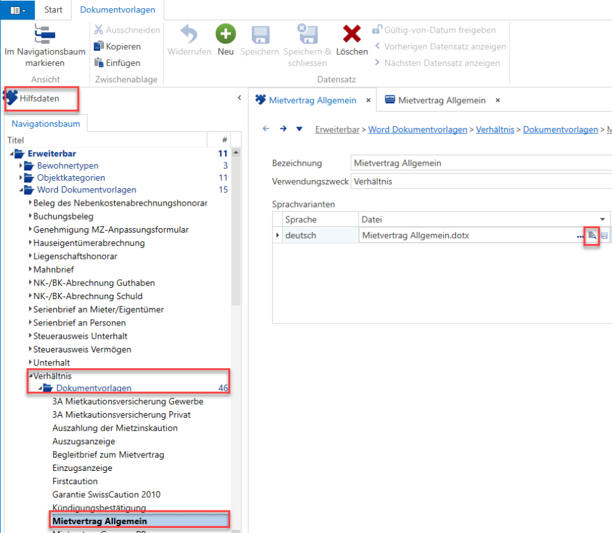This screenshot has height=533, width=612.
Task: Follow the Erweiterbar breadcrumb link
Action: tap(337, 130)
